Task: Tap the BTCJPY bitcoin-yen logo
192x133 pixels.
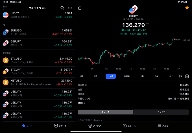Action: click(x=6, y=71)
